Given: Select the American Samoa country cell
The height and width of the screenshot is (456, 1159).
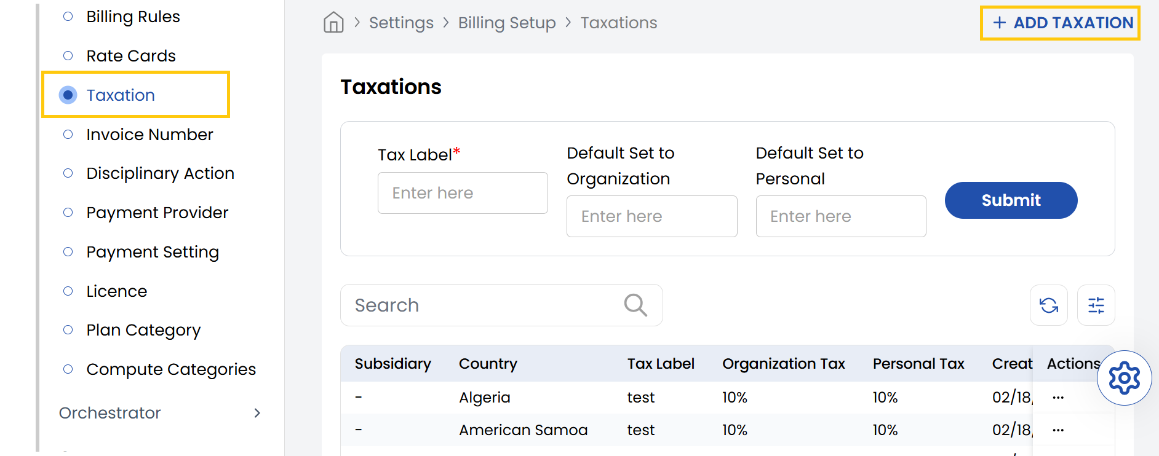Looking at the screenshot, I should [x=523, y=430].
